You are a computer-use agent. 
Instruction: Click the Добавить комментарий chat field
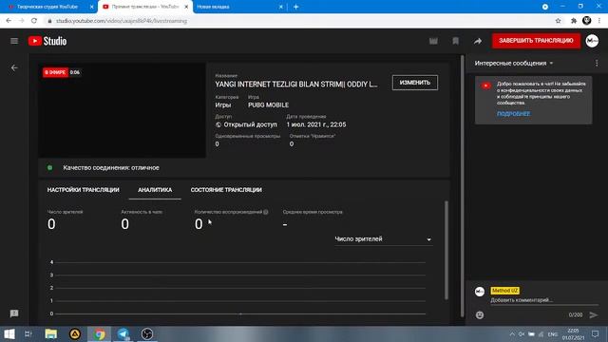click(543, 300)
